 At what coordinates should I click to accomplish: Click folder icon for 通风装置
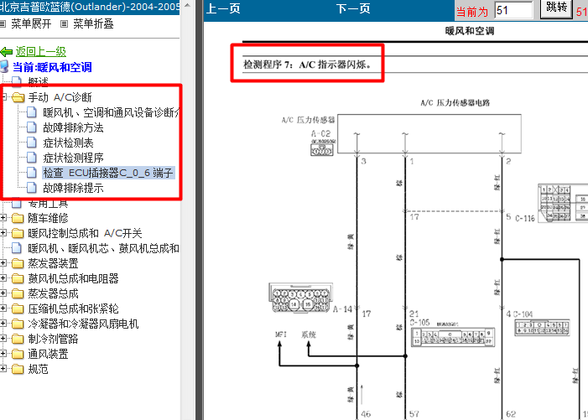(x=18, y=354)
